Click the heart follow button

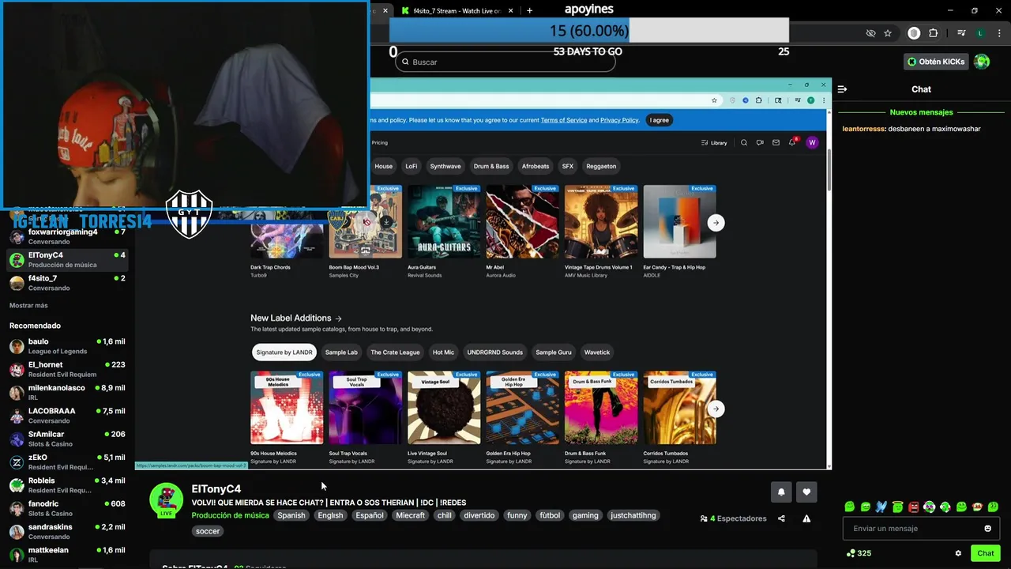806,492
